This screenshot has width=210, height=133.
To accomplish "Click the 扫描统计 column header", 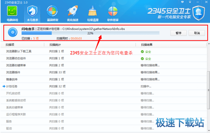I will pos(55,45).
